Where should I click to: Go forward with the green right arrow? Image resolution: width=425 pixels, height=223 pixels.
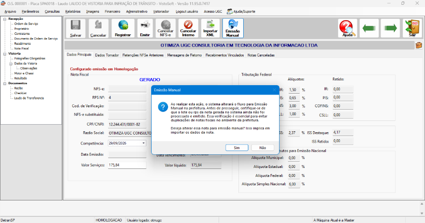[391, 28]
